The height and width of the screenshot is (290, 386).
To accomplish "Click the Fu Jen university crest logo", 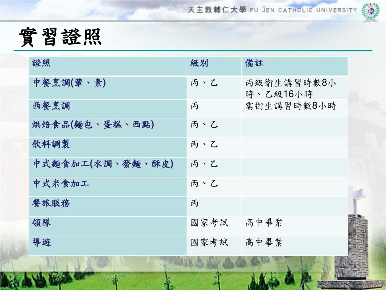I will point(371,12).
